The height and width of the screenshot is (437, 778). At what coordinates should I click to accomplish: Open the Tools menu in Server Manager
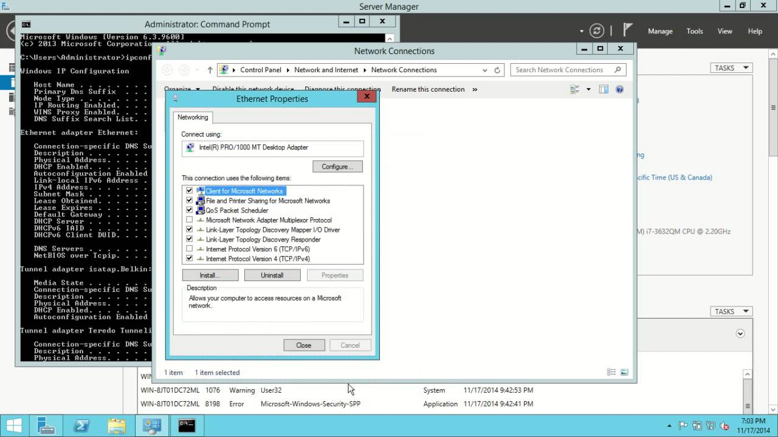point(695,31)
